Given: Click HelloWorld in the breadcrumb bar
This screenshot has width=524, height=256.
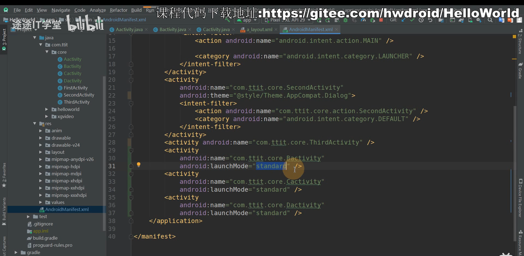Looking at the screenshot, I should pyautogui.click(x=22, y=20).
